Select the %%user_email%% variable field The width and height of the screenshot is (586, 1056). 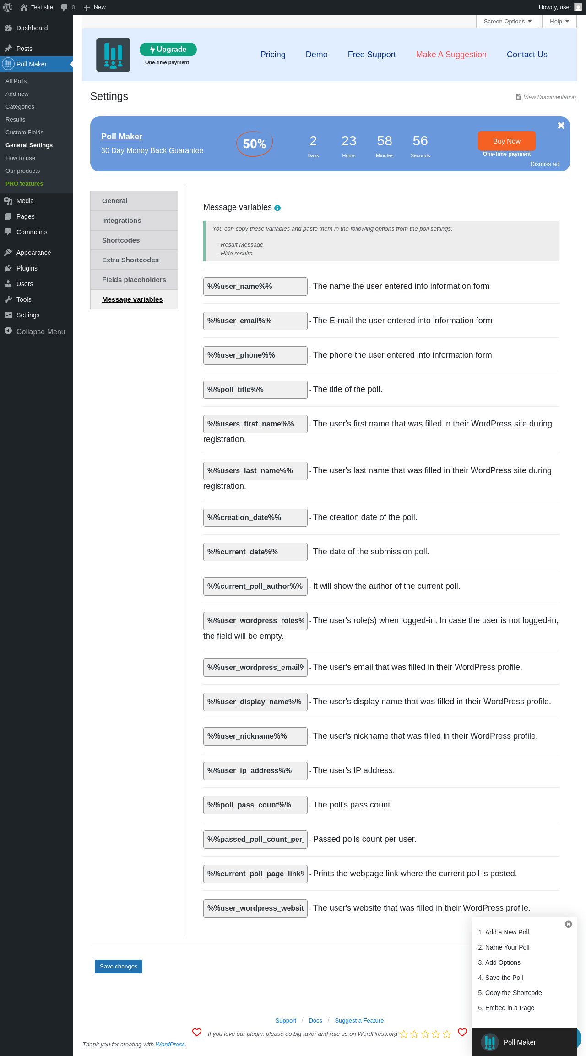pyautogui.click(x=255, y=321)
